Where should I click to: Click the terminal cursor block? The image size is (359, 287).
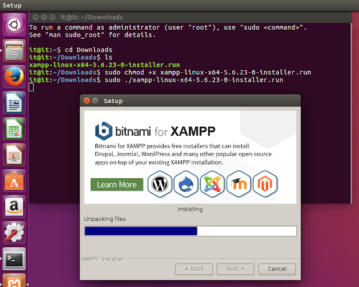tap(31, 87)
